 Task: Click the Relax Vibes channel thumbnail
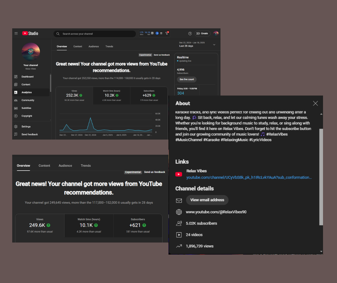(x=30, y=52)
